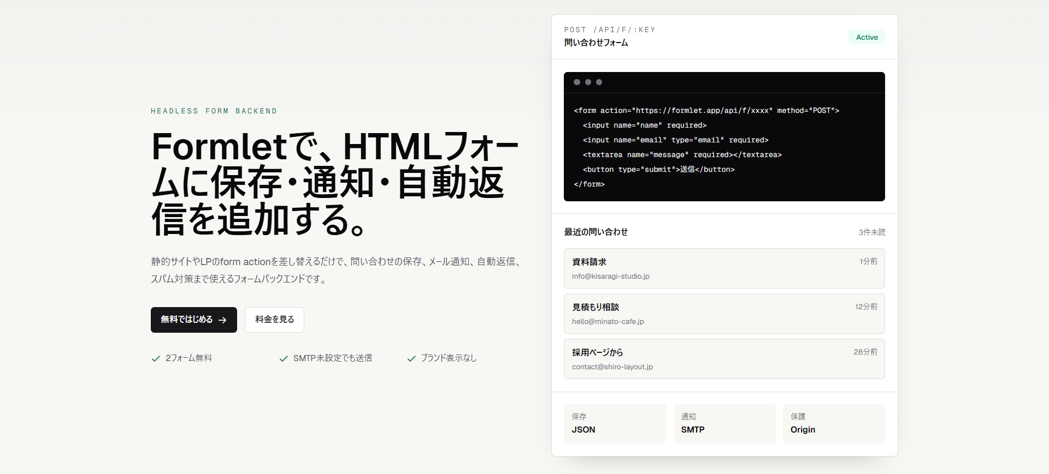Click the info@kisaragi-studio.jp email text
The width and height of the screenshot is (1049, 474).
tap(611, 277)
